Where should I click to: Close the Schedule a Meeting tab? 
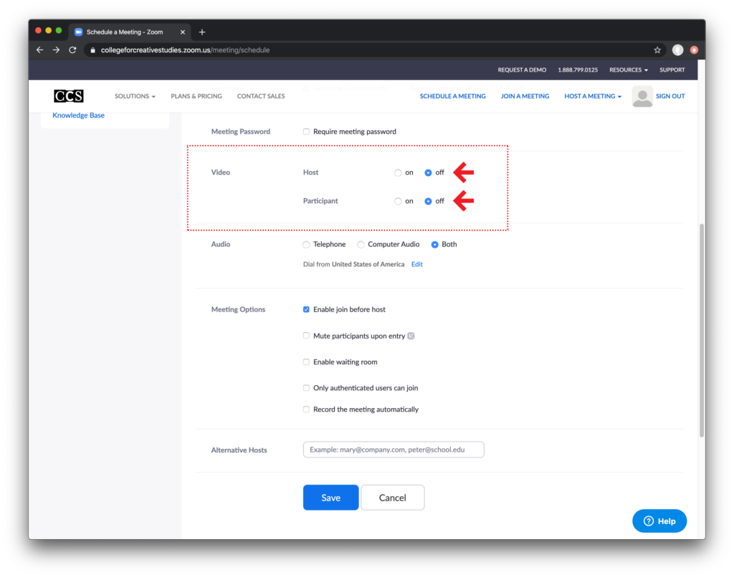183,32
